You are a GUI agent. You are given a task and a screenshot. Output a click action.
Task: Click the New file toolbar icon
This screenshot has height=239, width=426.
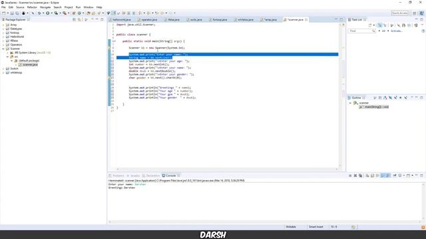[3, 13]
